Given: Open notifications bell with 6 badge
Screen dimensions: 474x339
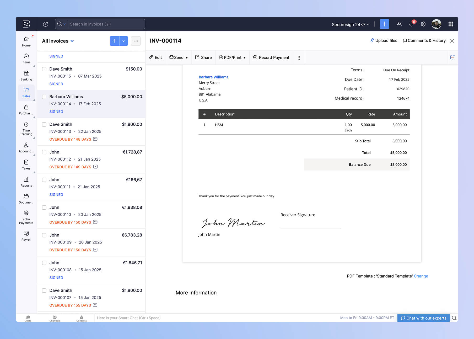Looking at the screenshot, I should coord(411,24).
